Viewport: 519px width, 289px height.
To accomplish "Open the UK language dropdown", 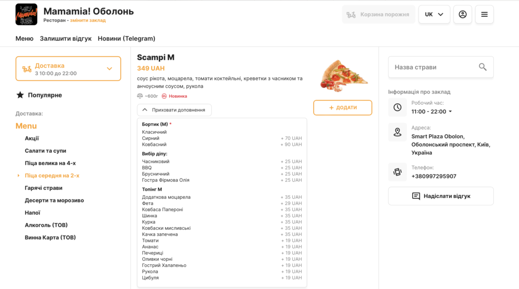I will 434,15.
